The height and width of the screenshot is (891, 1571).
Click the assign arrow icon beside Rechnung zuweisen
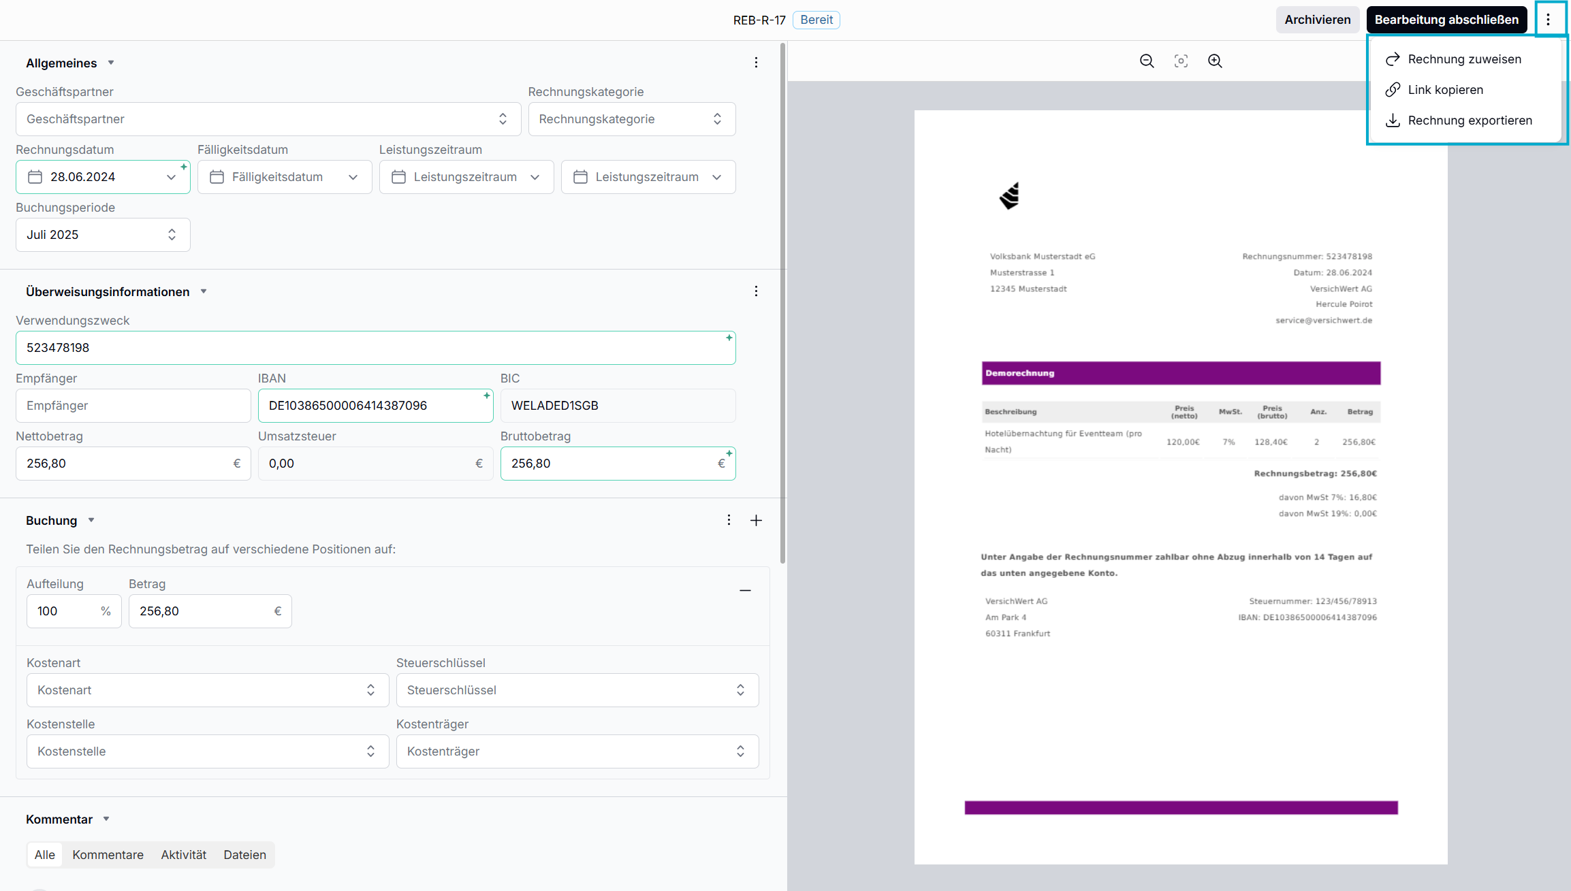(1393, 59)
